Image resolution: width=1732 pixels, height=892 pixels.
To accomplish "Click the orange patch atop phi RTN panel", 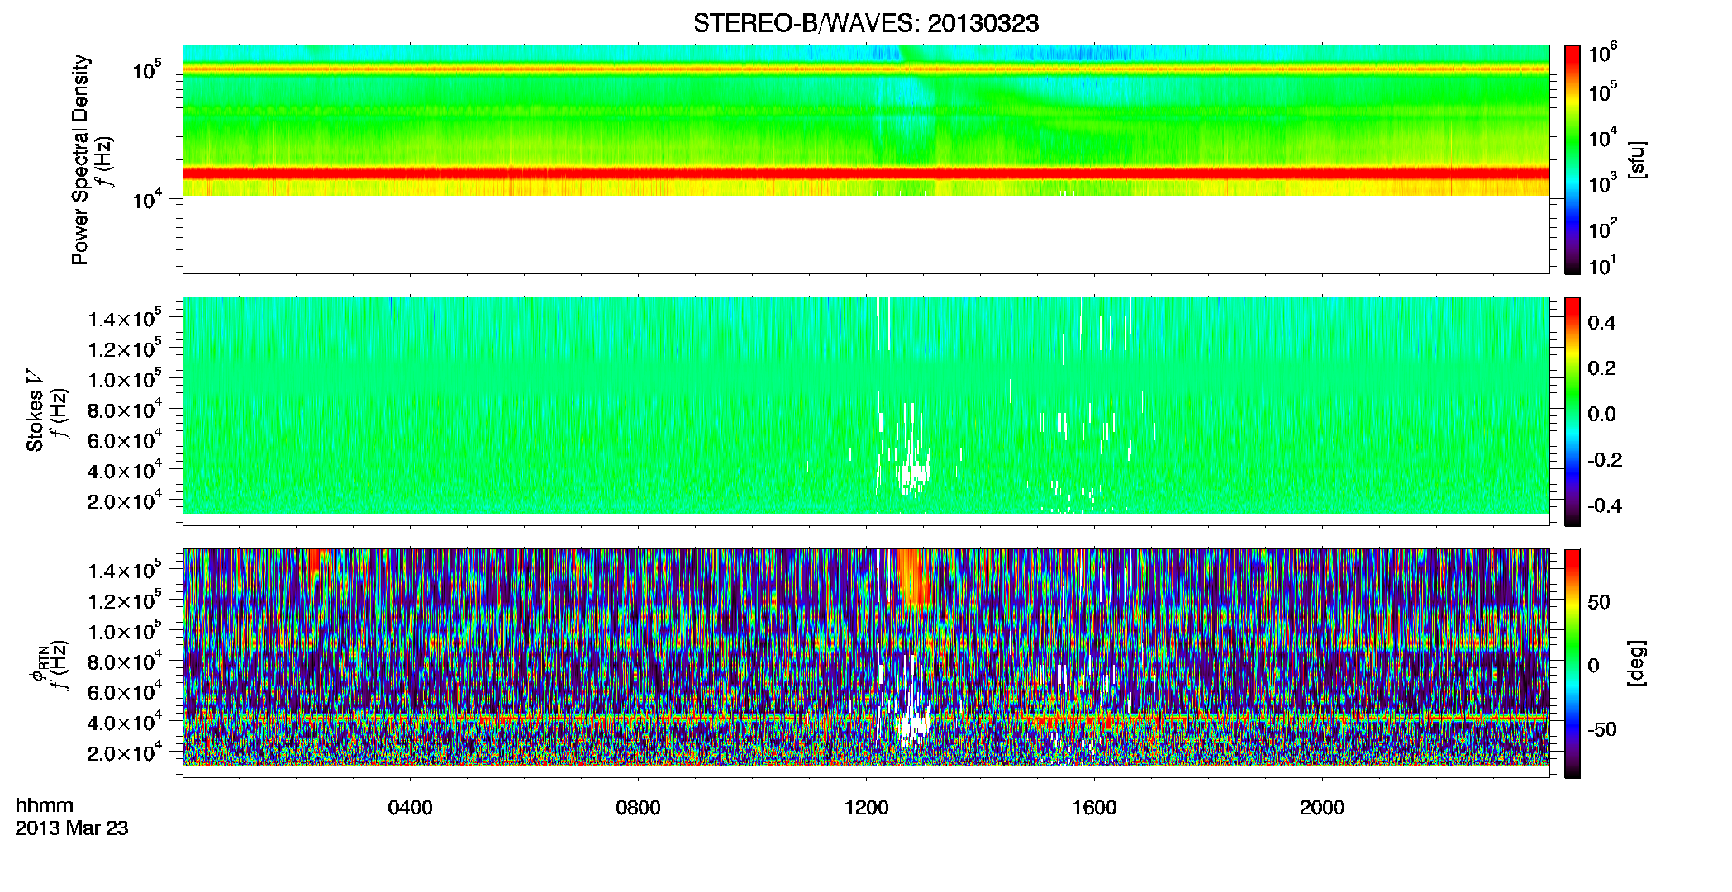I will pyautogui.click(x=913, y=578).
